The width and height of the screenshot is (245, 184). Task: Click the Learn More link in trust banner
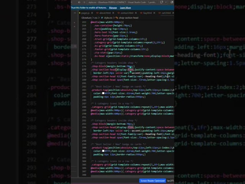(x=125, y=8)
